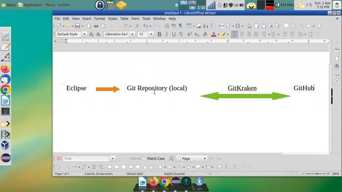Image resolution: width=342 pixels, height=192 pixels.
Task: Click the Undo arrow icon
Action: coord(145,26)
